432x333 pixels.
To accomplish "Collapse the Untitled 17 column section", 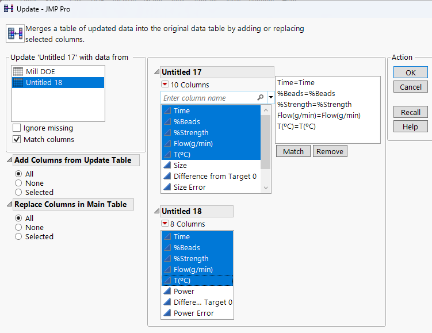I will pos(156,72).
